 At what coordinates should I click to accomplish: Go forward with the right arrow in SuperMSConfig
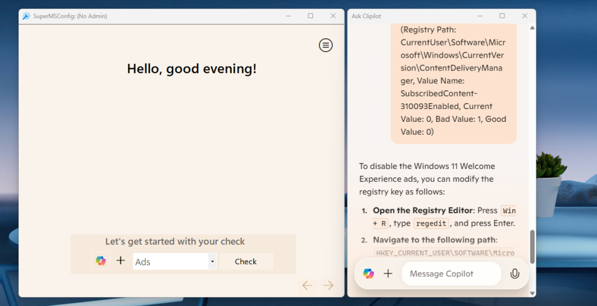[328, 285]
